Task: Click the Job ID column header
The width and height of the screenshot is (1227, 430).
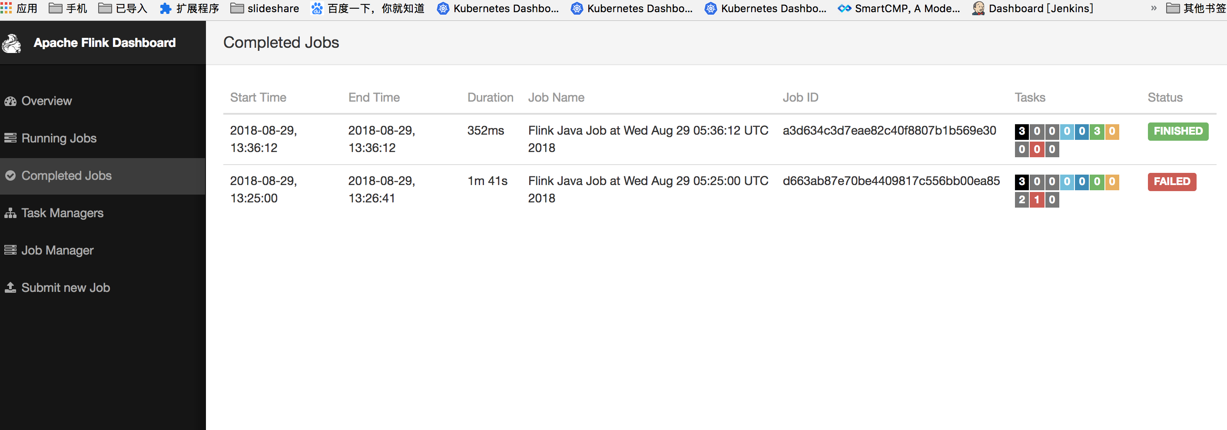Action: pos(801,97)
